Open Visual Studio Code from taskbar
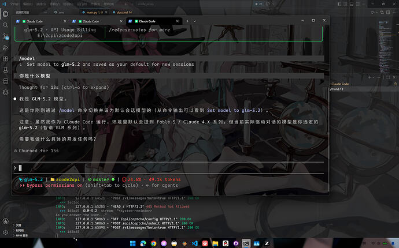The height and width of the screenshot is (248, 399). point(195,243)
